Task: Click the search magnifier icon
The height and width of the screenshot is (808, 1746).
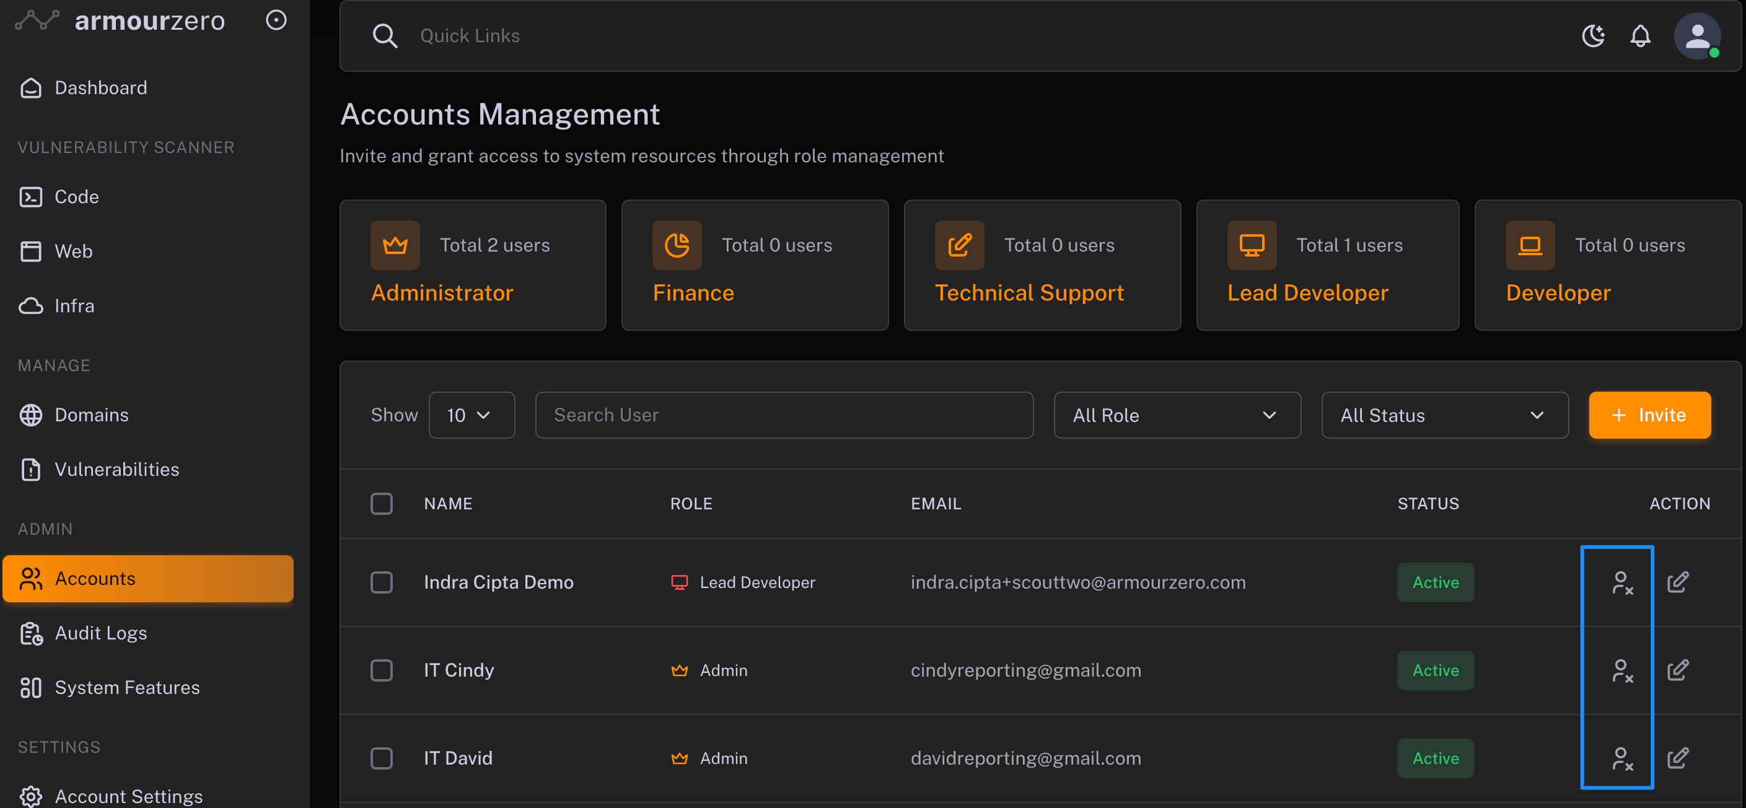Action: pos(385,36)
